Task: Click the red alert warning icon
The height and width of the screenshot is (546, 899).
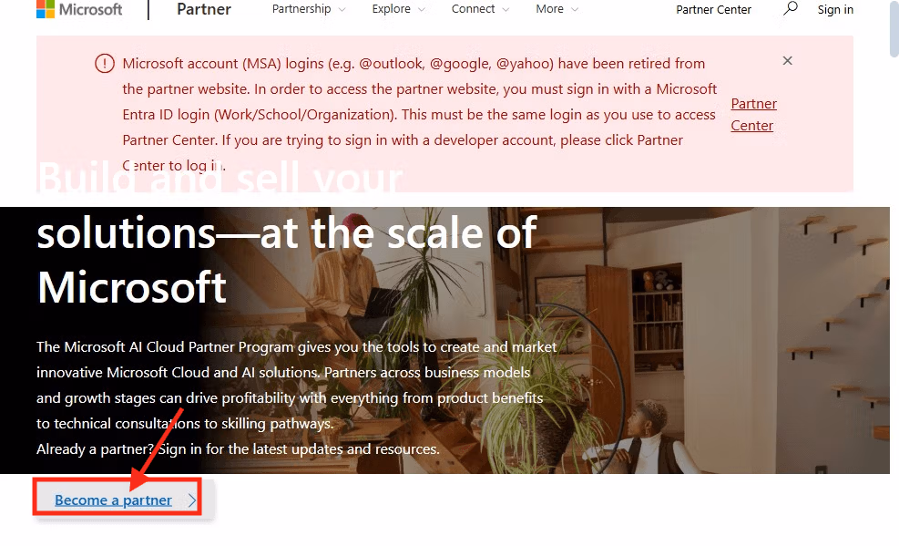Action: coord(105,63)
